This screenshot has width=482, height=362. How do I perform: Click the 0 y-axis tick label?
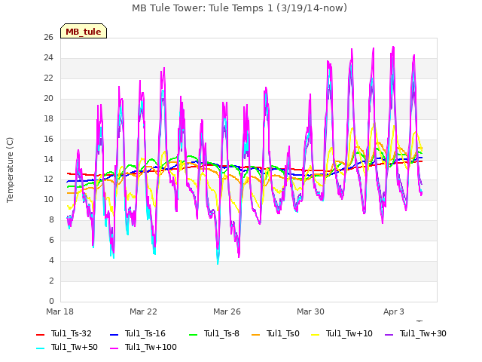[x=51, y=301]
